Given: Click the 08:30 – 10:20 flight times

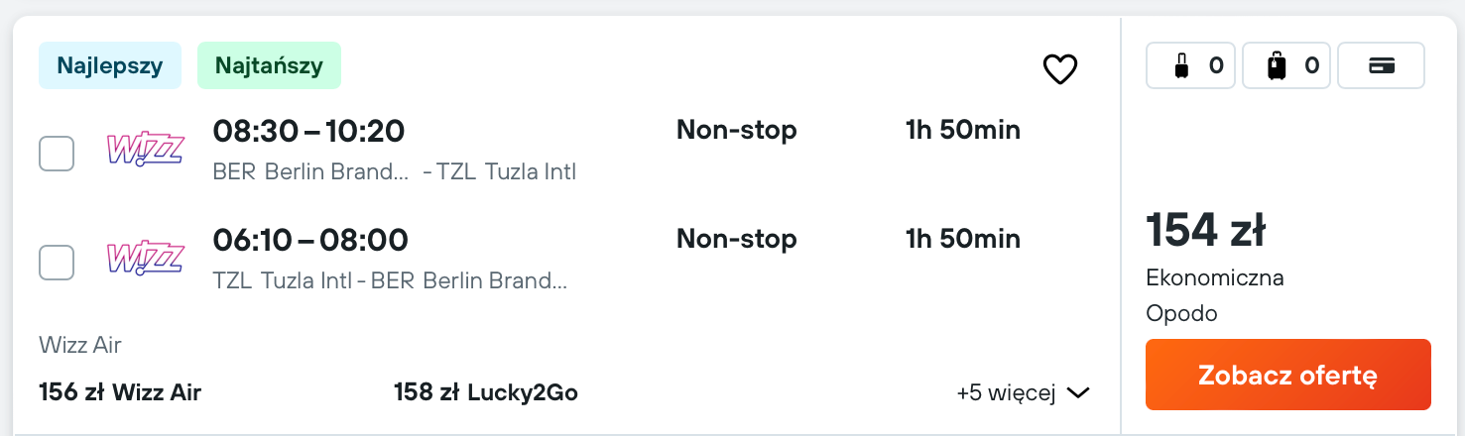Looking at the screenshot, I should tap(308, 131).
